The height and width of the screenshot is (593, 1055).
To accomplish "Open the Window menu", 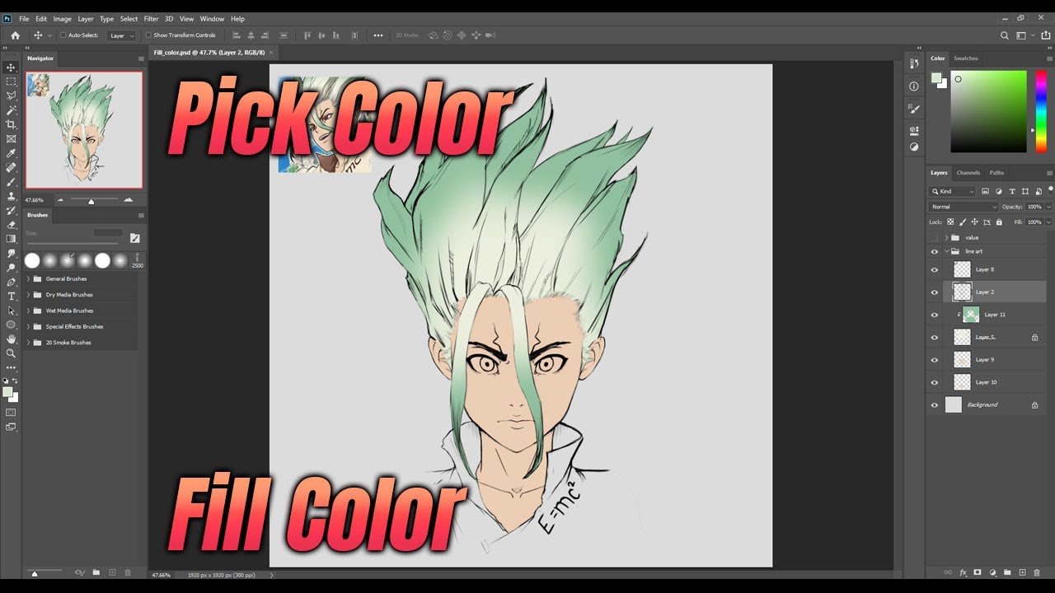I will [x=212, y=19].
